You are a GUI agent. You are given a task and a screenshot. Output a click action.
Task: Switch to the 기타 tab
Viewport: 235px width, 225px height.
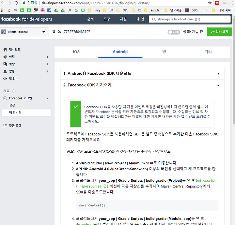tap(208, 52)
